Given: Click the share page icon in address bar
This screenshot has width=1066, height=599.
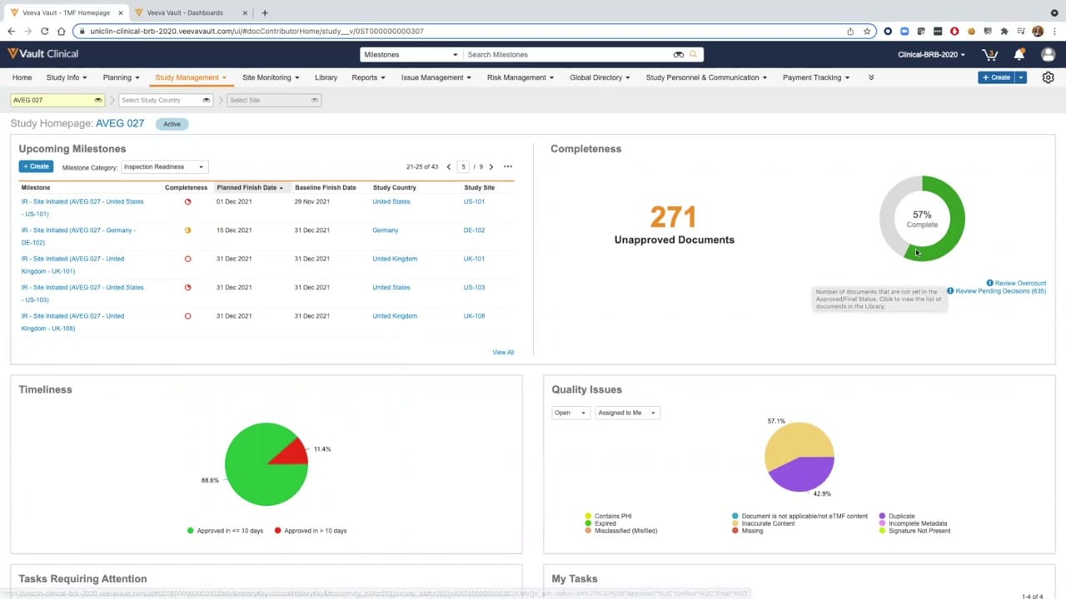Looking at the screenshot, I should 850,31.
